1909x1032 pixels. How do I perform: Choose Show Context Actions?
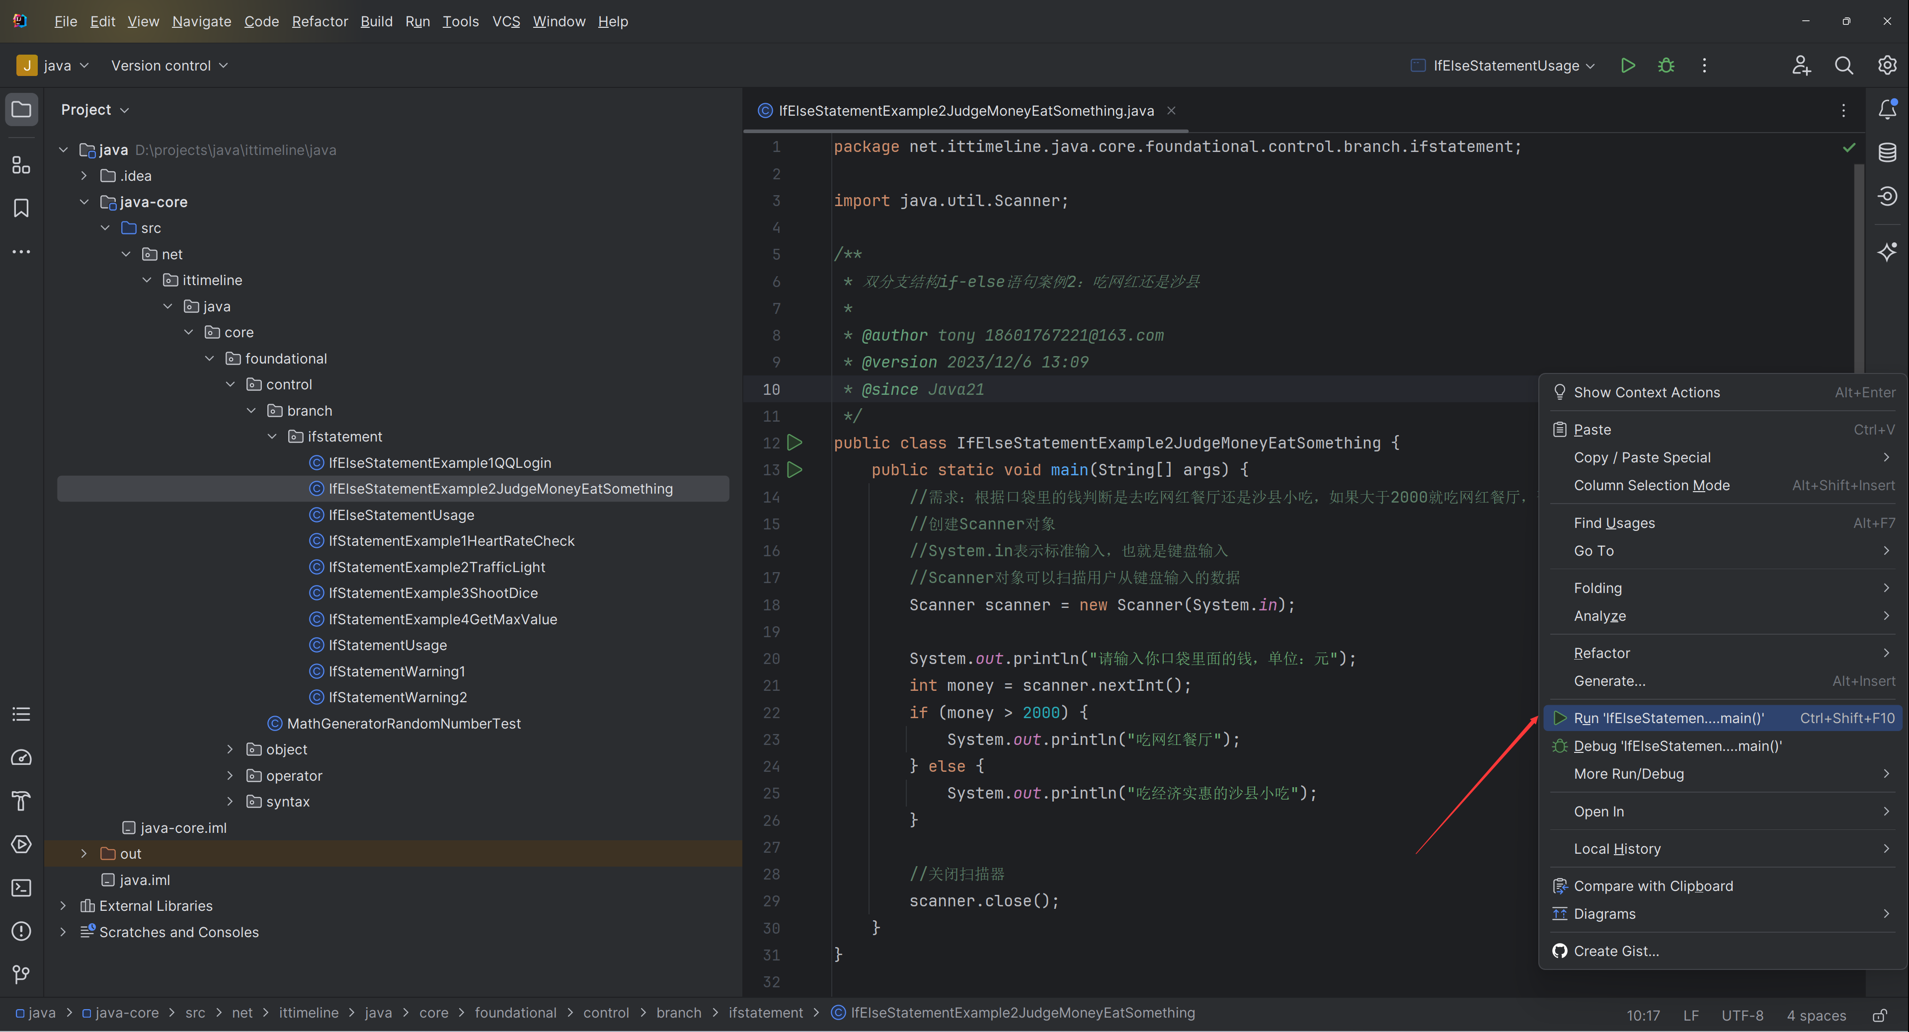point(1723,393)
